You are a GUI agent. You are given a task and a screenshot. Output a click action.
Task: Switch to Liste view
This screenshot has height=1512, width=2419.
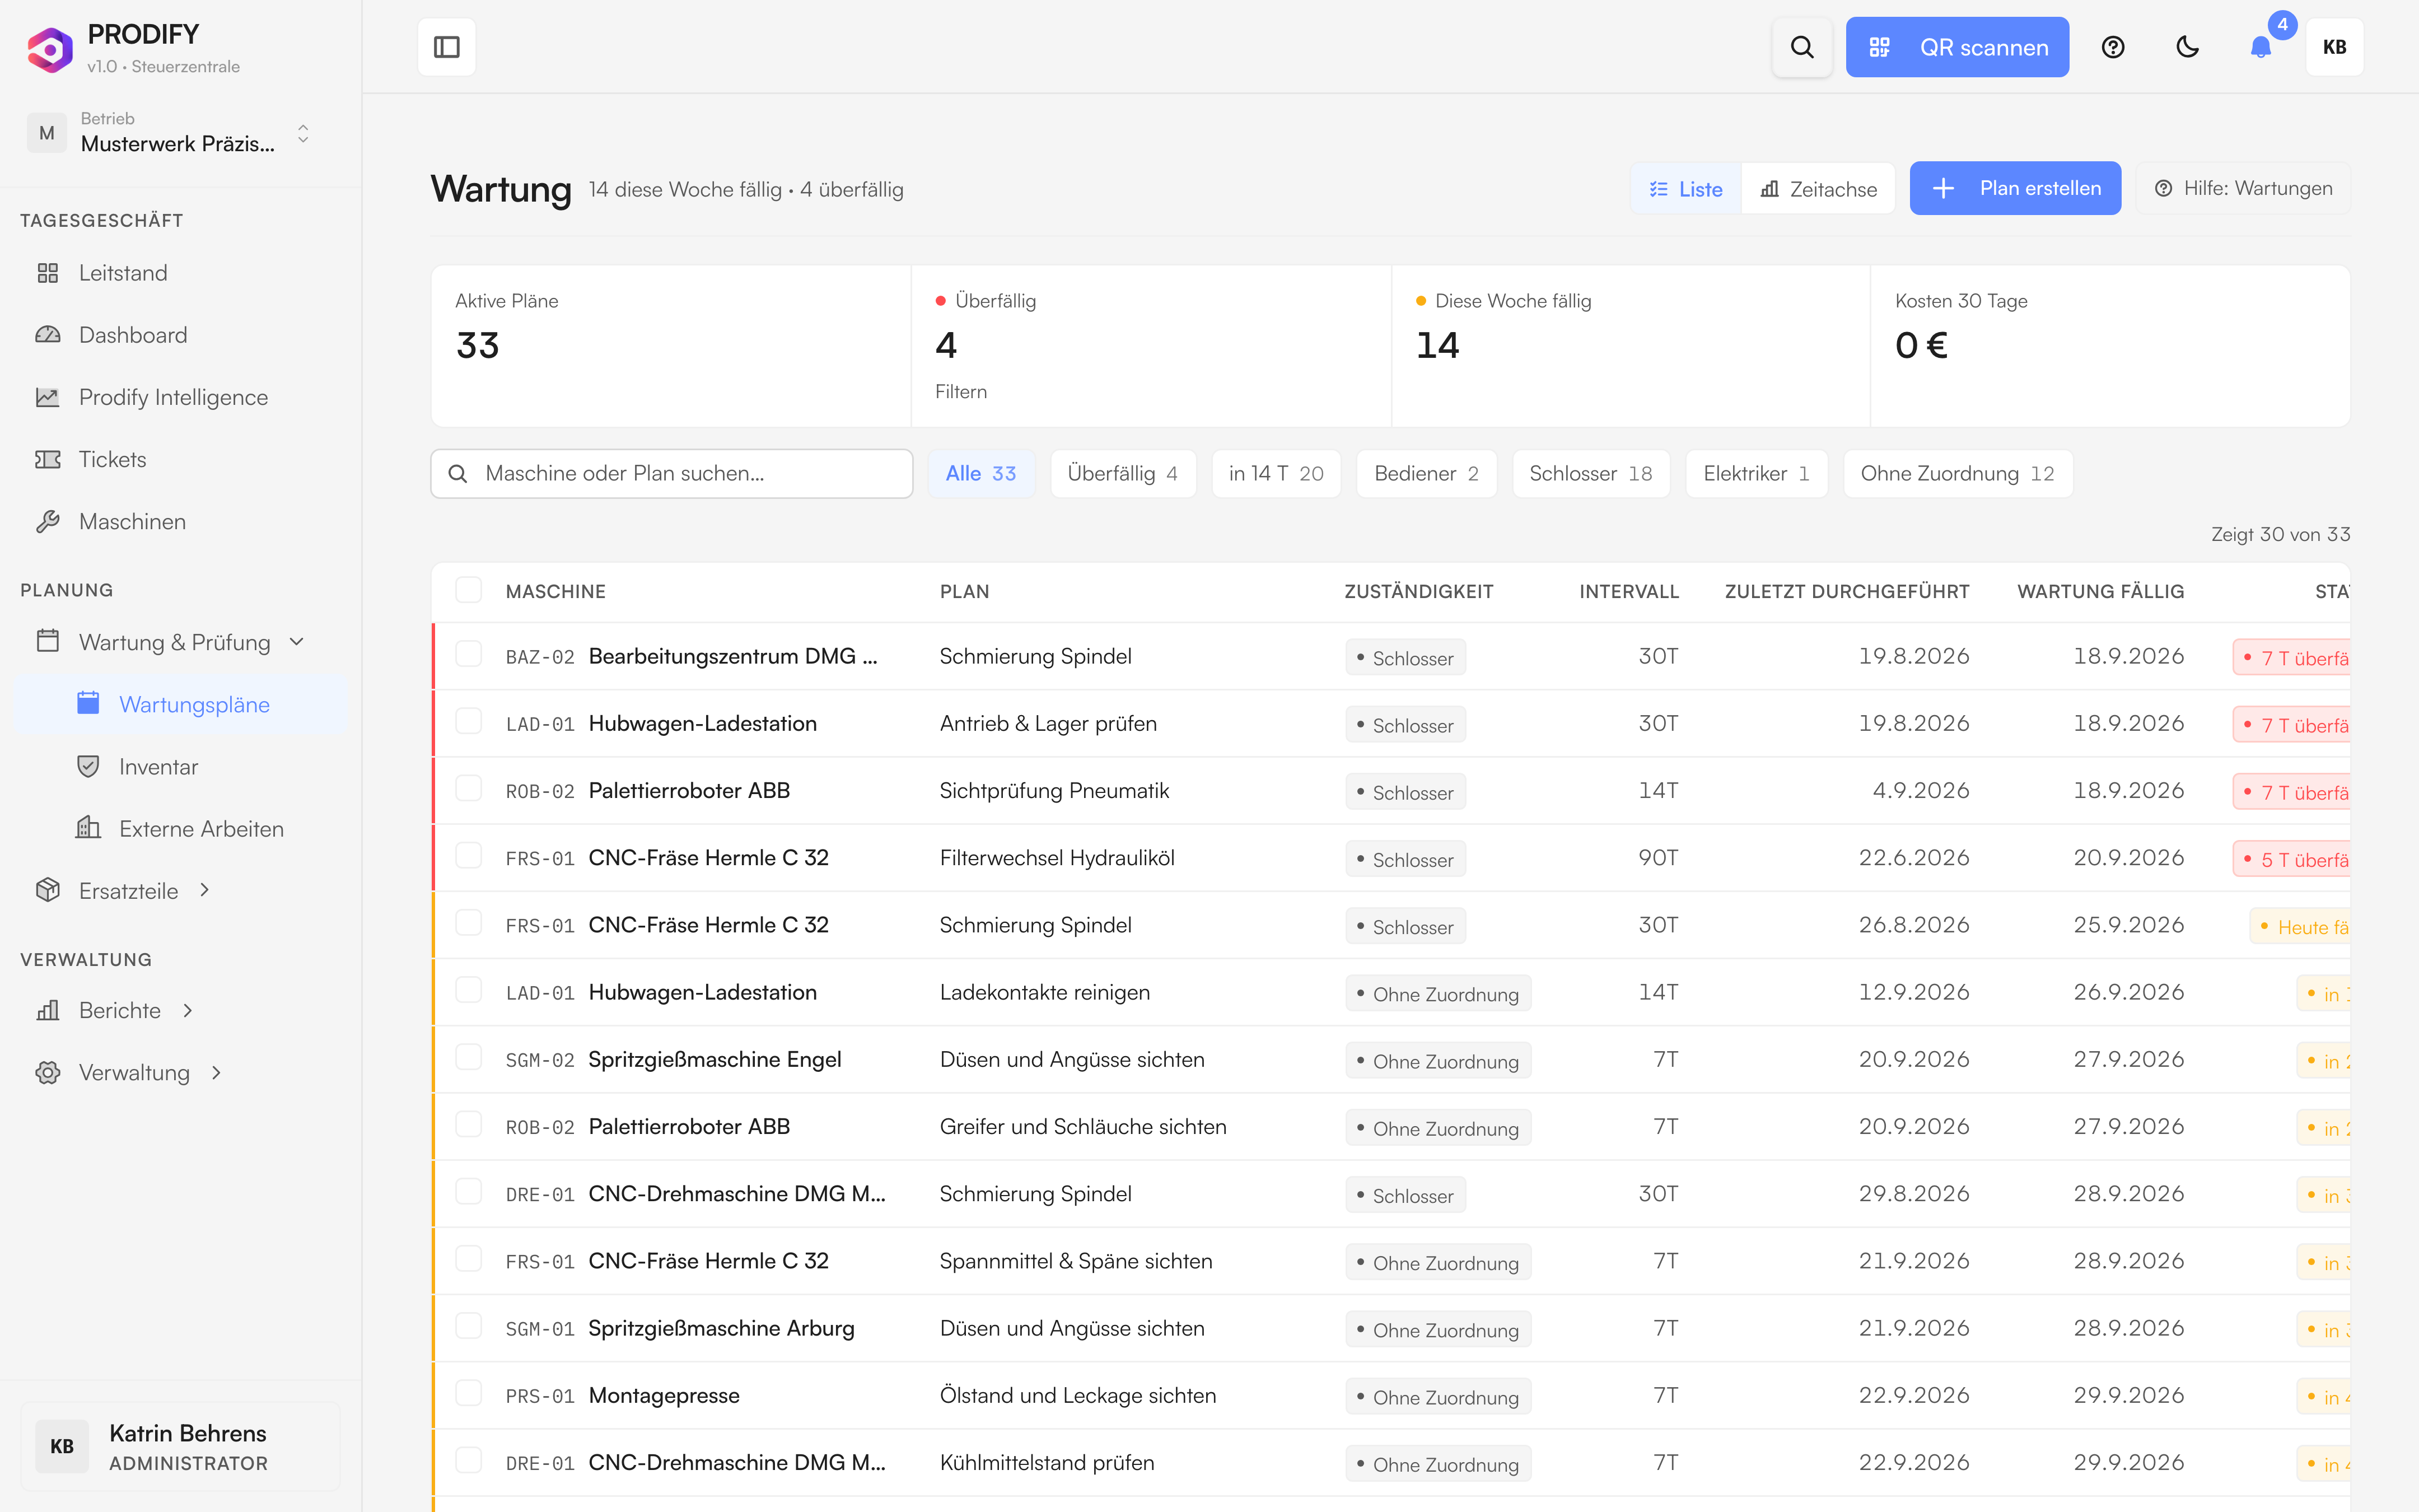click(1685, 189)
